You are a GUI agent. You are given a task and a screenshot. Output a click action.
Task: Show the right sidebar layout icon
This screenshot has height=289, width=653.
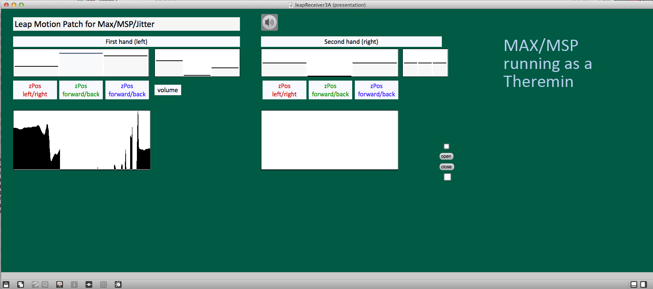pos(644,285)
